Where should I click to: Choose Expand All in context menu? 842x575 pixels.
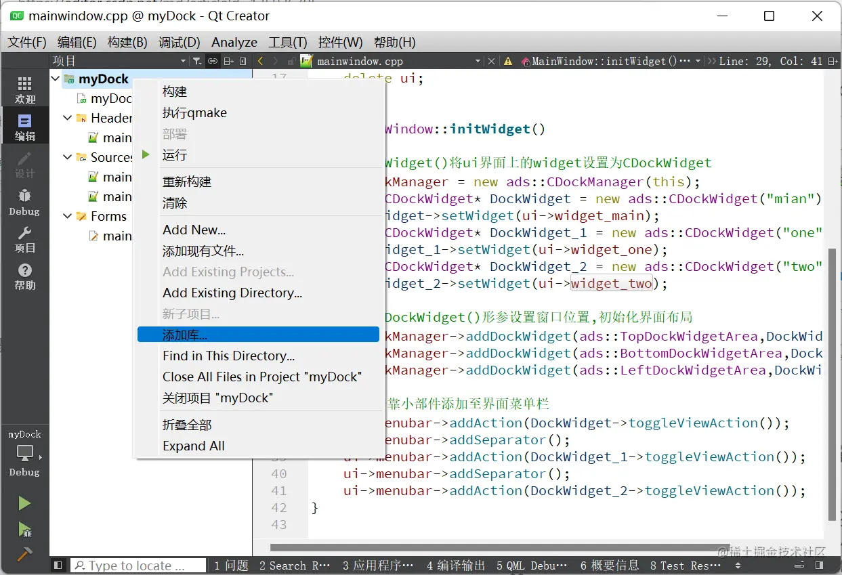(258, 446)
